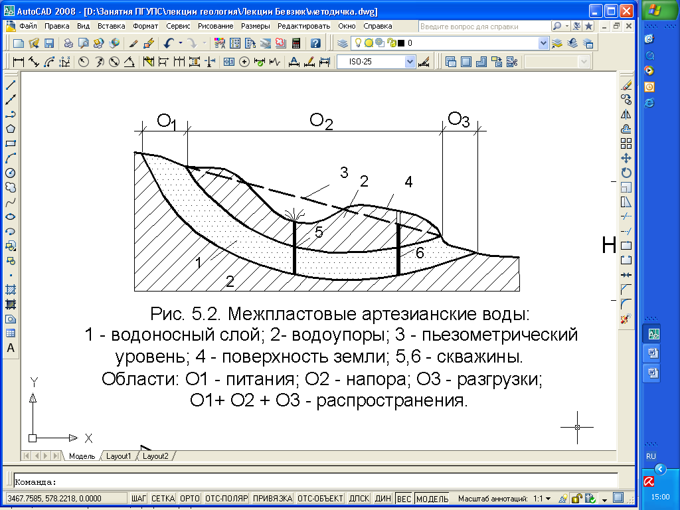The width and height of the screenshot is (680, 510).
Task: Click the Erase tool in Modify toolbar
Action: (626, 86)
